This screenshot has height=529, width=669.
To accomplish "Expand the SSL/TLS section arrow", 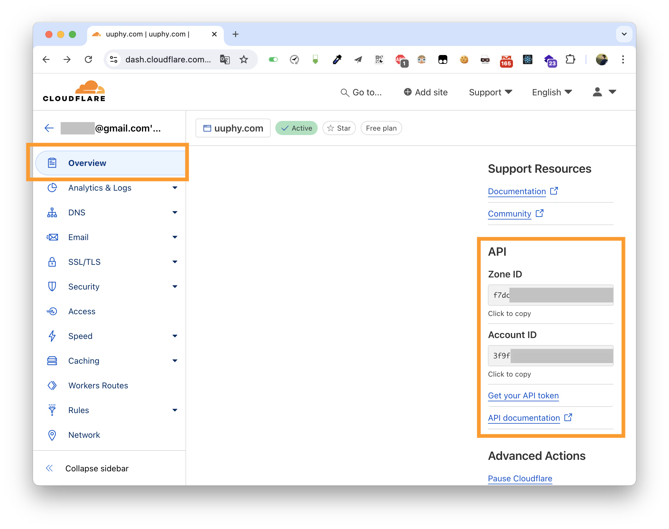I will click(x=175, y=262).
